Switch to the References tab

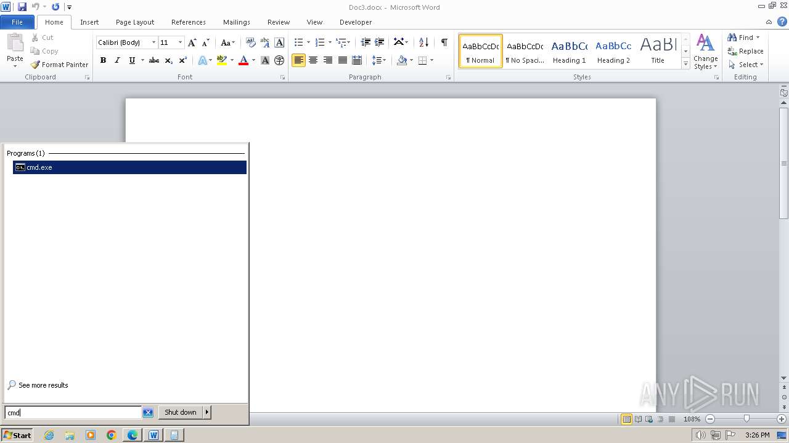pyautogui.click(x=189, y=22)
